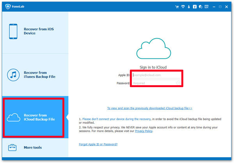234x163 pixels.
Task: Click the "Password:" label
Action: point(123,83)
